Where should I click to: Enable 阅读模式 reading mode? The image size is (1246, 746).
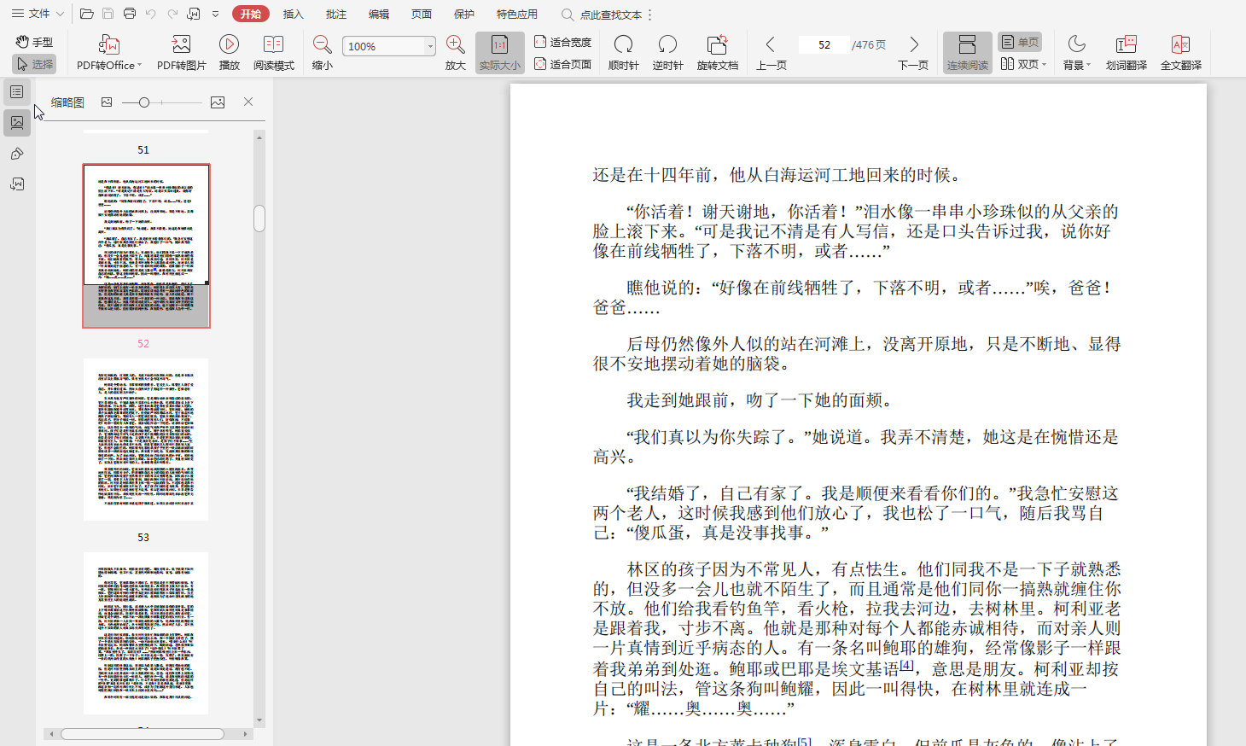[x=274, y=53]
